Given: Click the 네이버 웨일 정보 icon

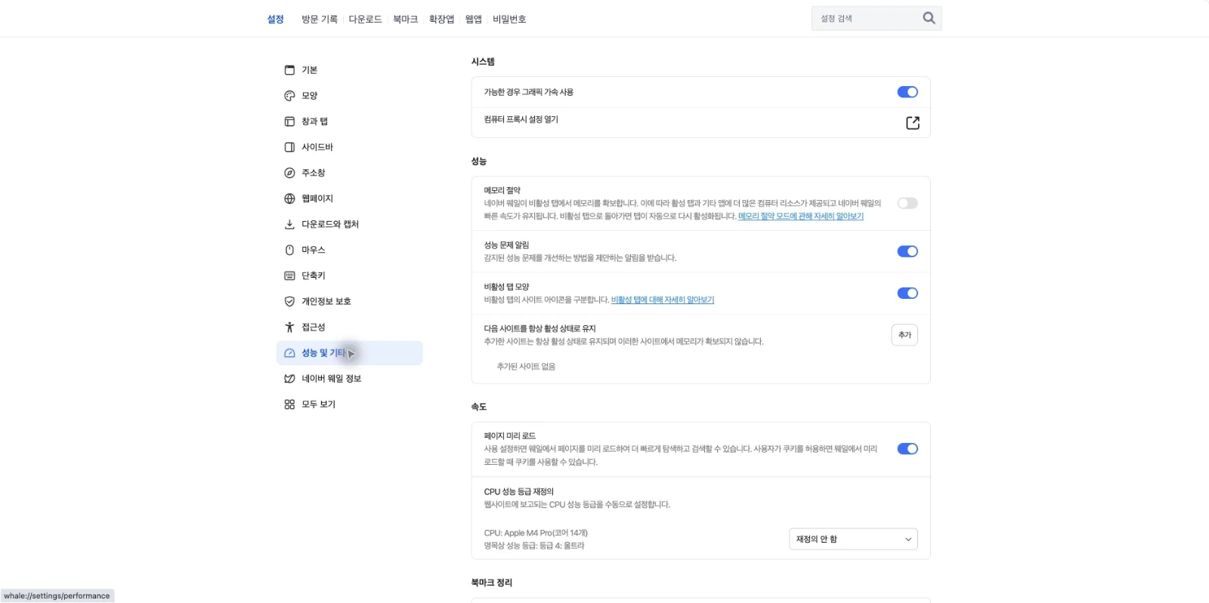Looking at the screenshot, I should point(289,378).
